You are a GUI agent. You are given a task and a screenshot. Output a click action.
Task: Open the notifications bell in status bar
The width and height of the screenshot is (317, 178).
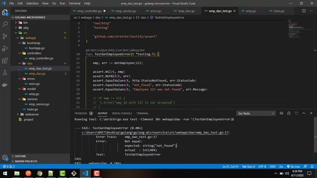click(312, 167)
